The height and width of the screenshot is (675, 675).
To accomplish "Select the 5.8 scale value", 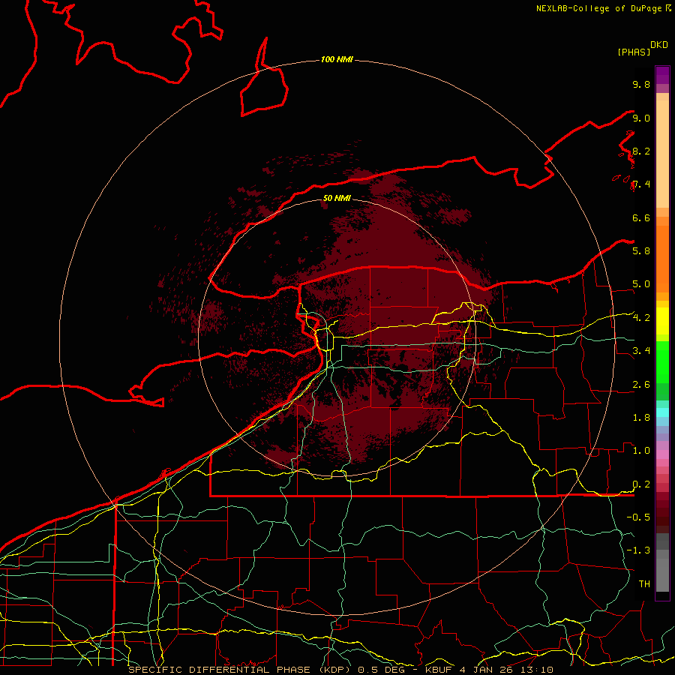I will pyautogui.click(x=641, y=251).
